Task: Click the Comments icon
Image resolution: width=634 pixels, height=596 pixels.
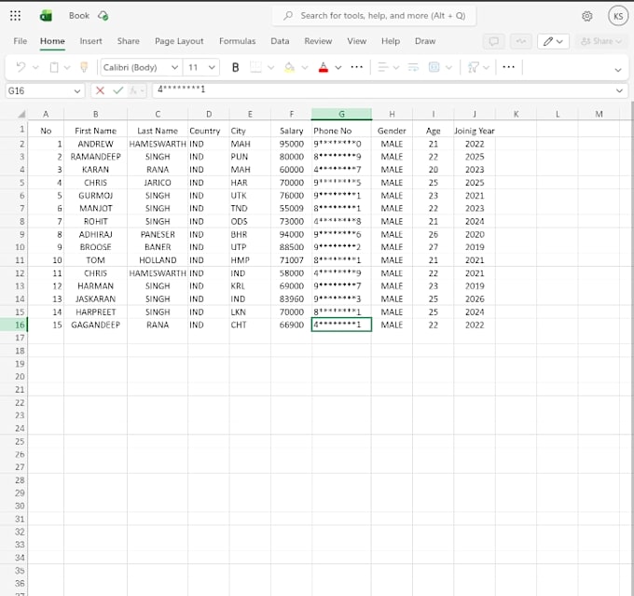Action: click(494, 41)
